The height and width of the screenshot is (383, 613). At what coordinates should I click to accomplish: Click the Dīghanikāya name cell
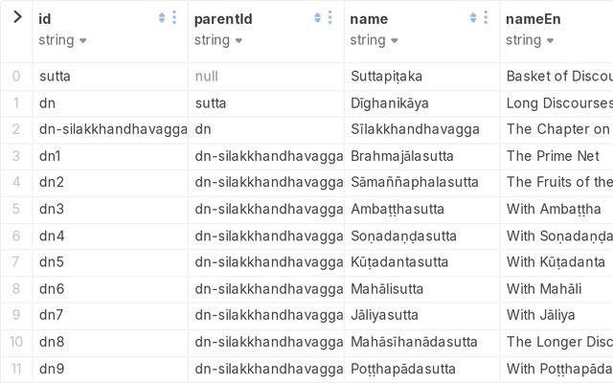389,102
